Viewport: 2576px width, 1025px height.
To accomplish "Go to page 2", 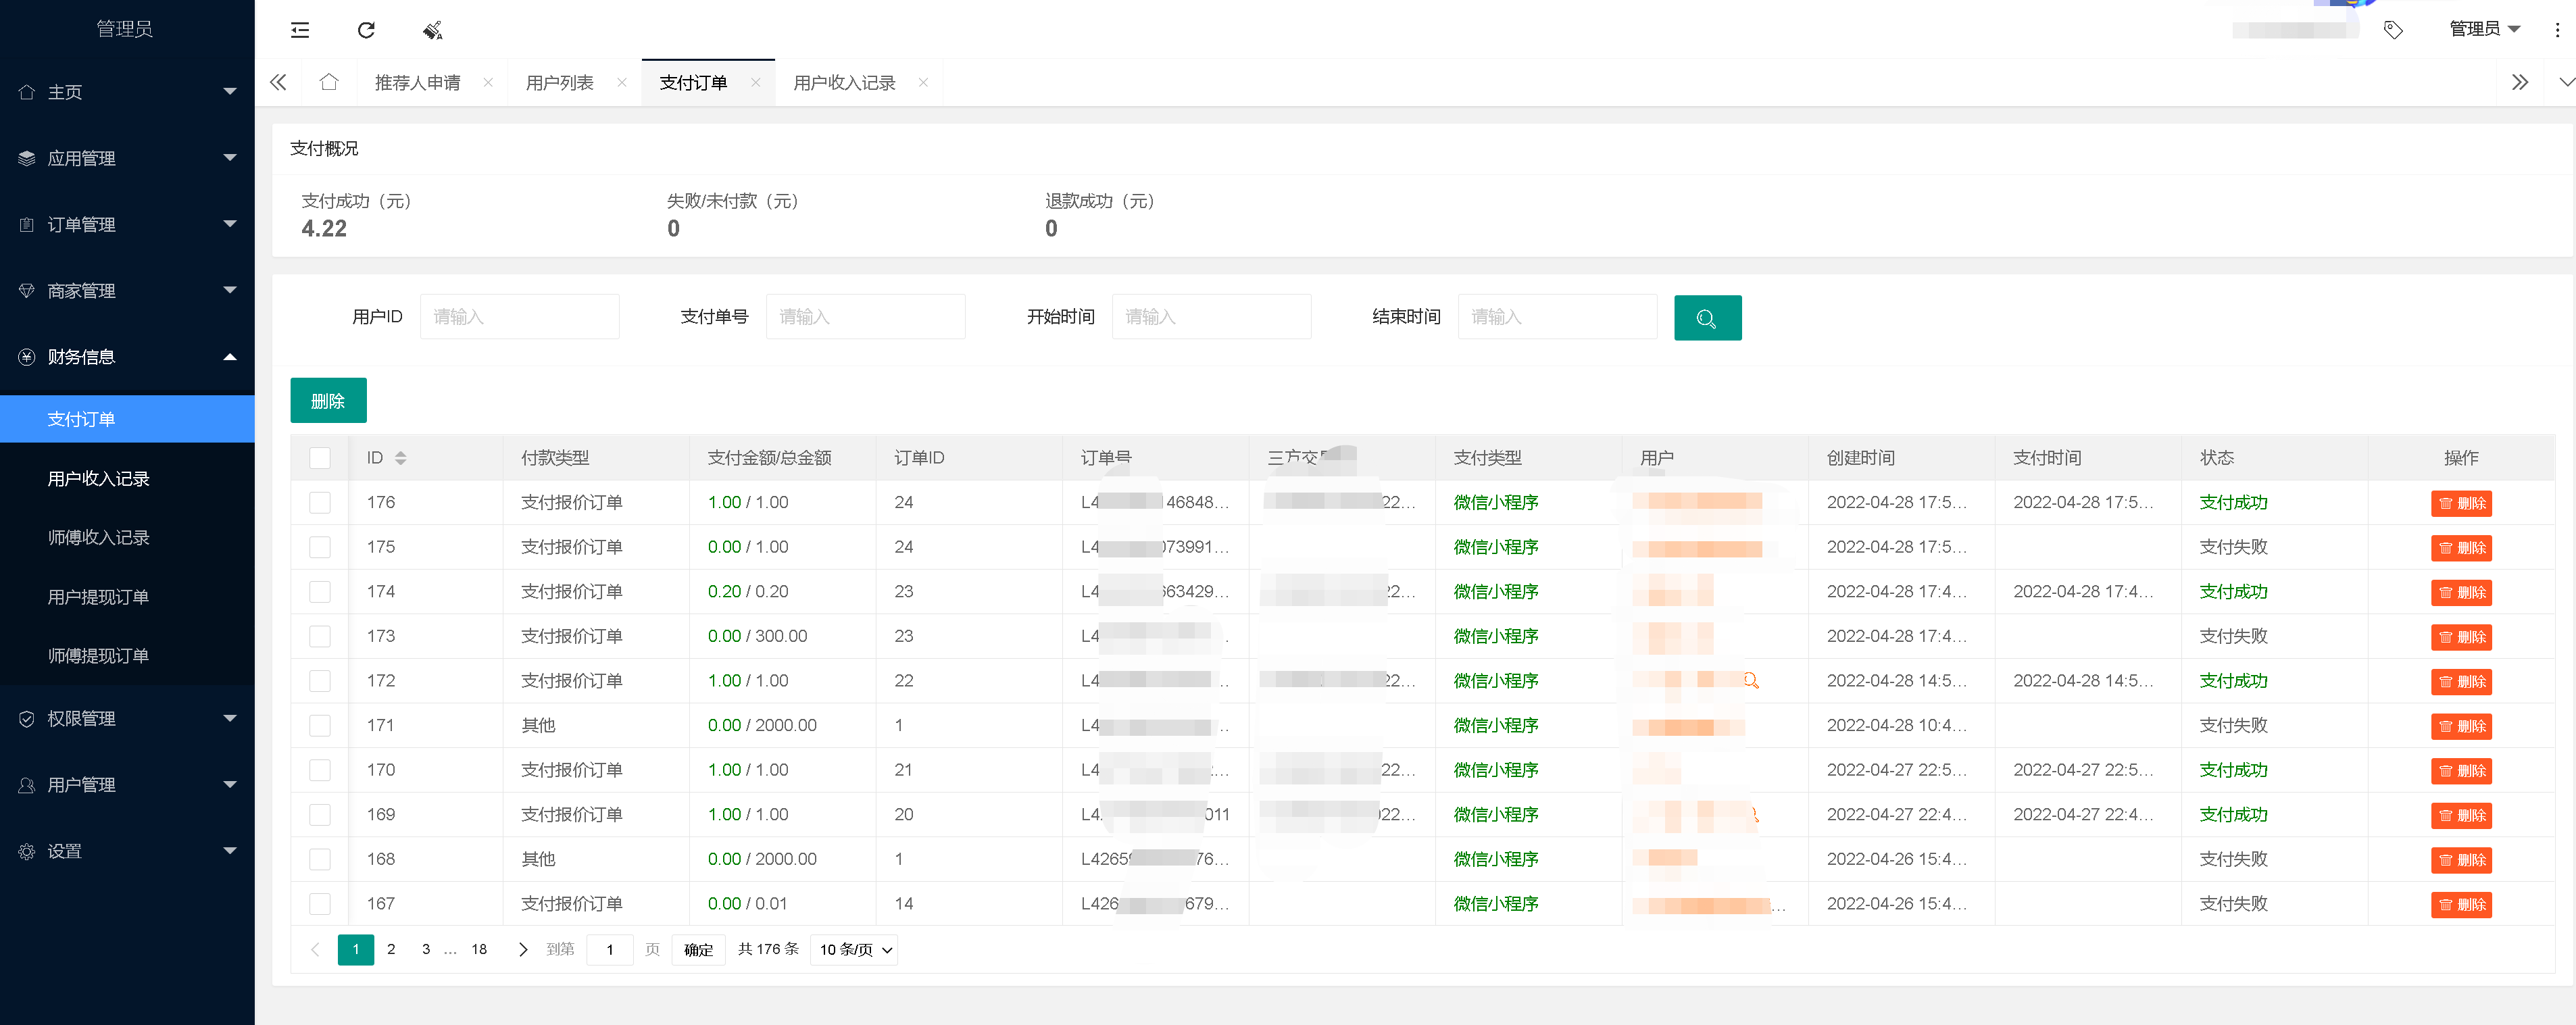I will tap(391, 949).
